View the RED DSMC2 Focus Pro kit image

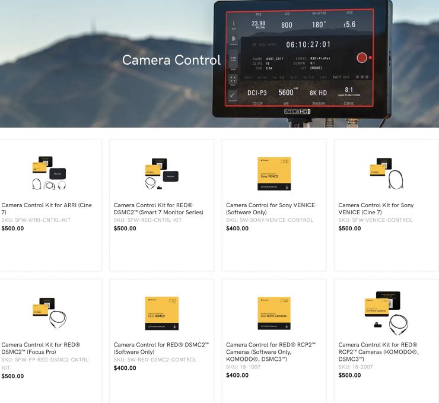(49, 312)
